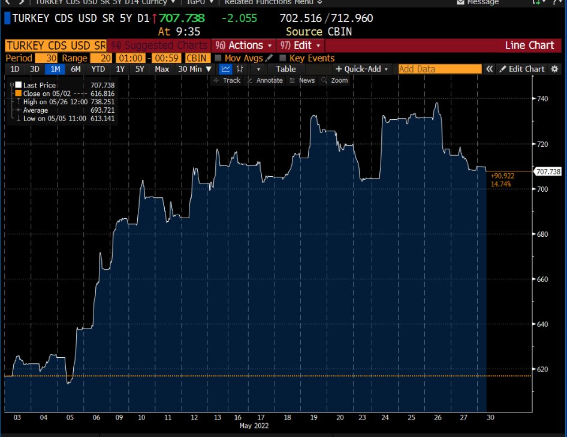Click the CBIN source field
The height and width of the screenshot is (437, 567).
[x=197, y=58]
